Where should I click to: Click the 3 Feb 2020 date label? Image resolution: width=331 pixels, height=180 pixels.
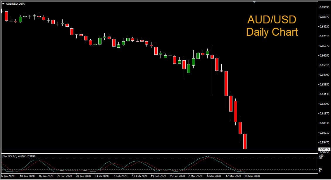pyautogui.click(x=101, y=176)
